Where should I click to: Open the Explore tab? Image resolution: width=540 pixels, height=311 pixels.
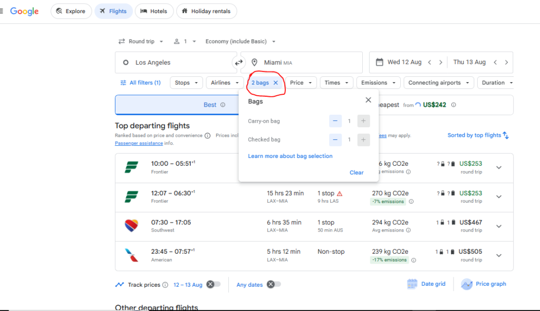pyautogui.click(x=71, y=12)
